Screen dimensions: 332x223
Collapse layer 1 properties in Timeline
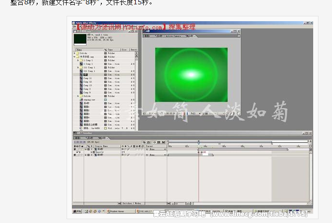coord(86,149)
